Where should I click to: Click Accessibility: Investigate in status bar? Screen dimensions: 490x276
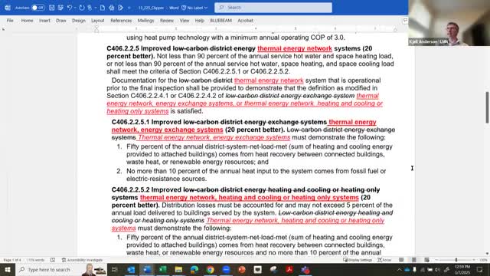pyautogui.click(x=82, y=260)
